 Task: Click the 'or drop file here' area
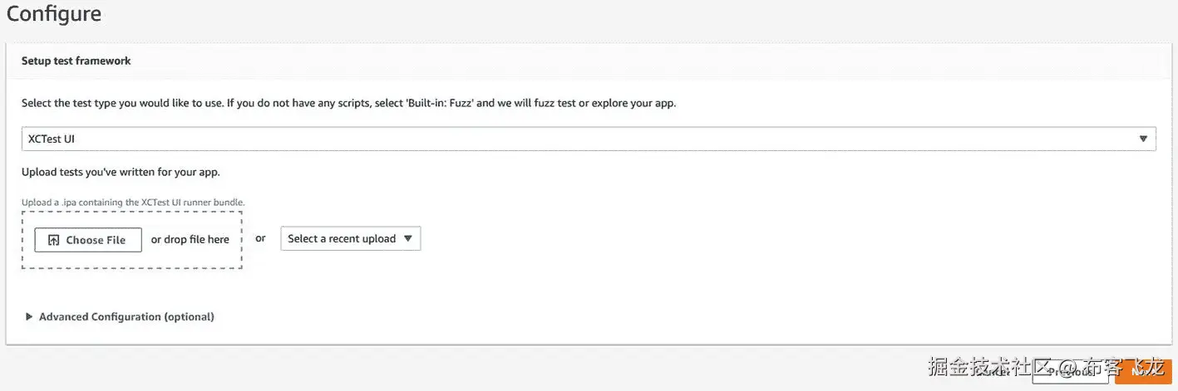(x=190, y=240)
